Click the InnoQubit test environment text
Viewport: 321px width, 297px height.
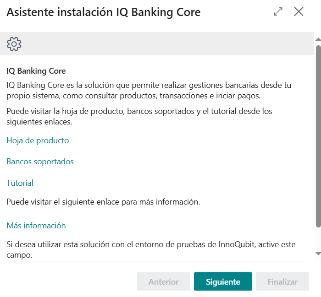151,248
